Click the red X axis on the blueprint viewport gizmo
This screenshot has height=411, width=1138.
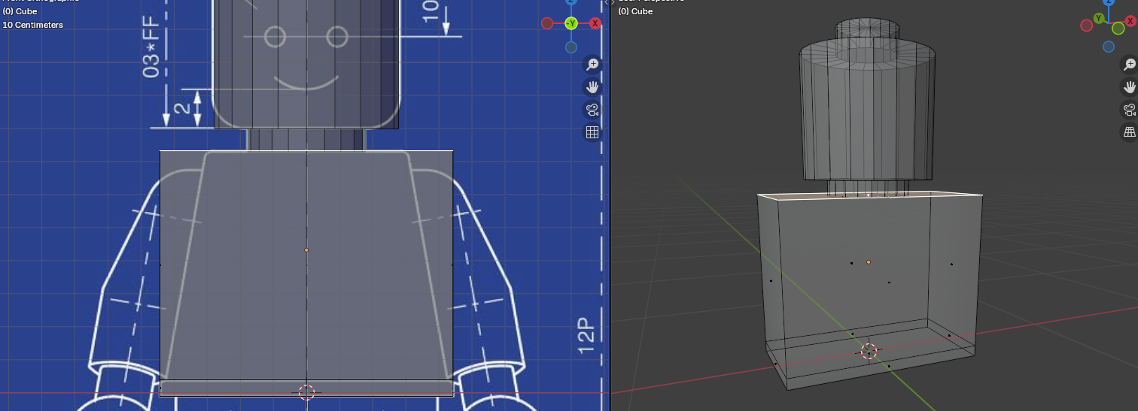pyautogui.click(x=595, y=23)
